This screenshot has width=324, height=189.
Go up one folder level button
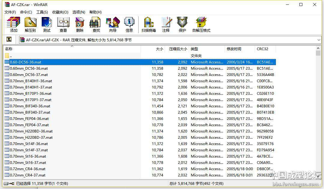(9, 39)
